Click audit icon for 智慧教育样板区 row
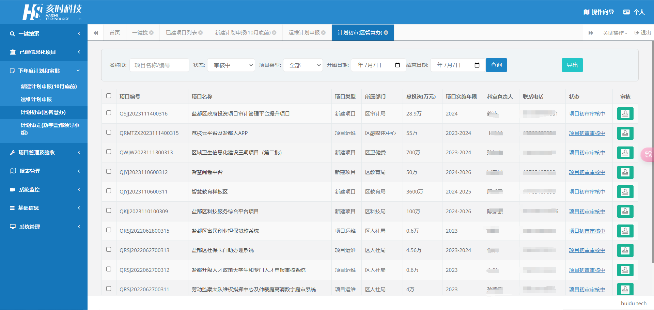The height and width of the screenshot is (310, 654). coord(625,192)
